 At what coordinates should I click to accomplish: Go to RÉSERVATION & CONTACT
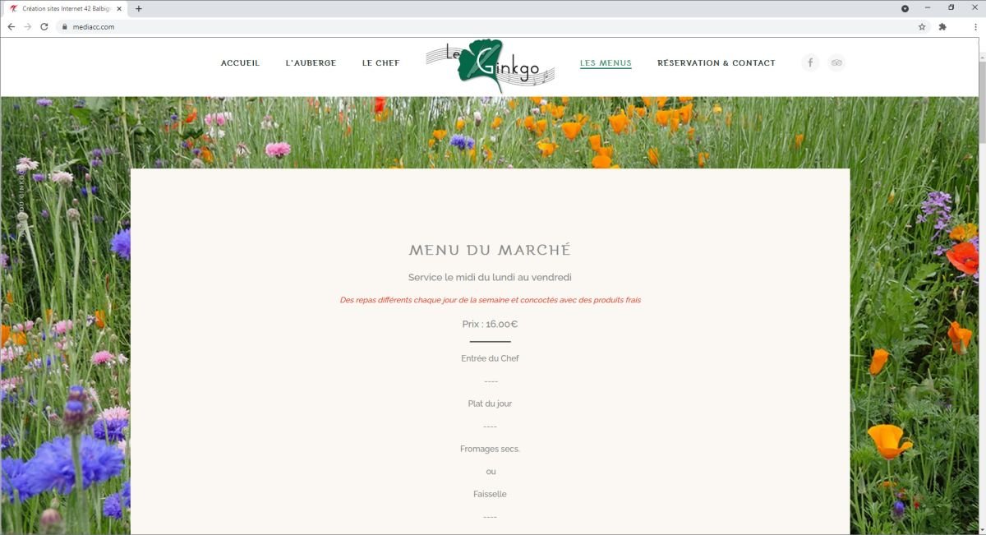pyautogui.click(x=716, y=62)
